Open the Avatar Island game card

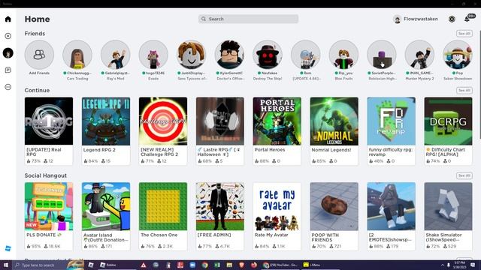106,216
